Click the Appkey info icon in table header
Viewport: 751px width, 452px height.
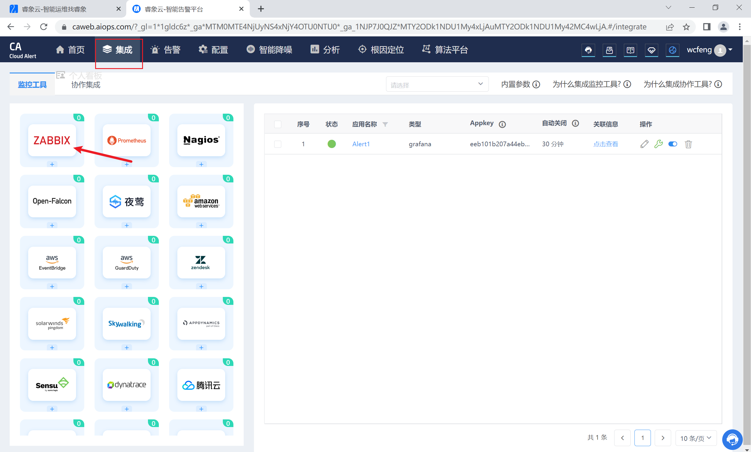502,124
